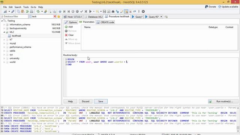Switch to the Options tab
This screenshot has width=240, height=135.
pyautogui.click(x=71, y=22)
